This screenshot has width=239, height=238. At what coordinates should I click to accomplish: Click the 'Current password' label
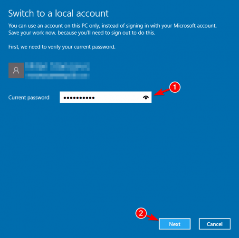coord(29,98)
